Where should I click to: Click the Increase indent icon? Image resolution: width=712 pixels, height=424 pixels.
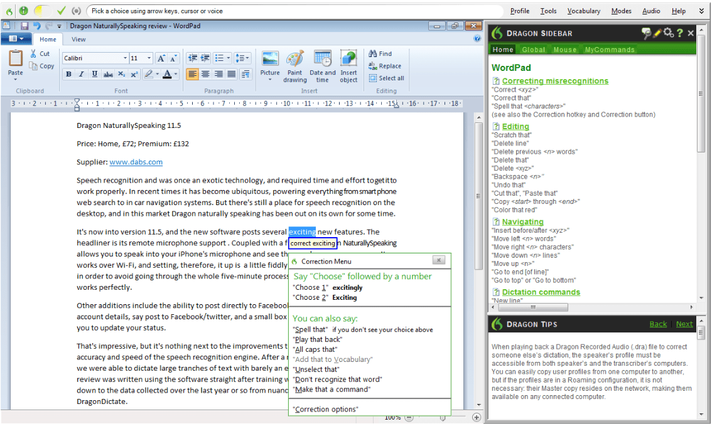point(205,58)
